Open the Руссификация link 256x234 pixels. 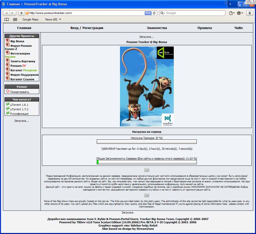pyautogui.click(x=19, y=114)
